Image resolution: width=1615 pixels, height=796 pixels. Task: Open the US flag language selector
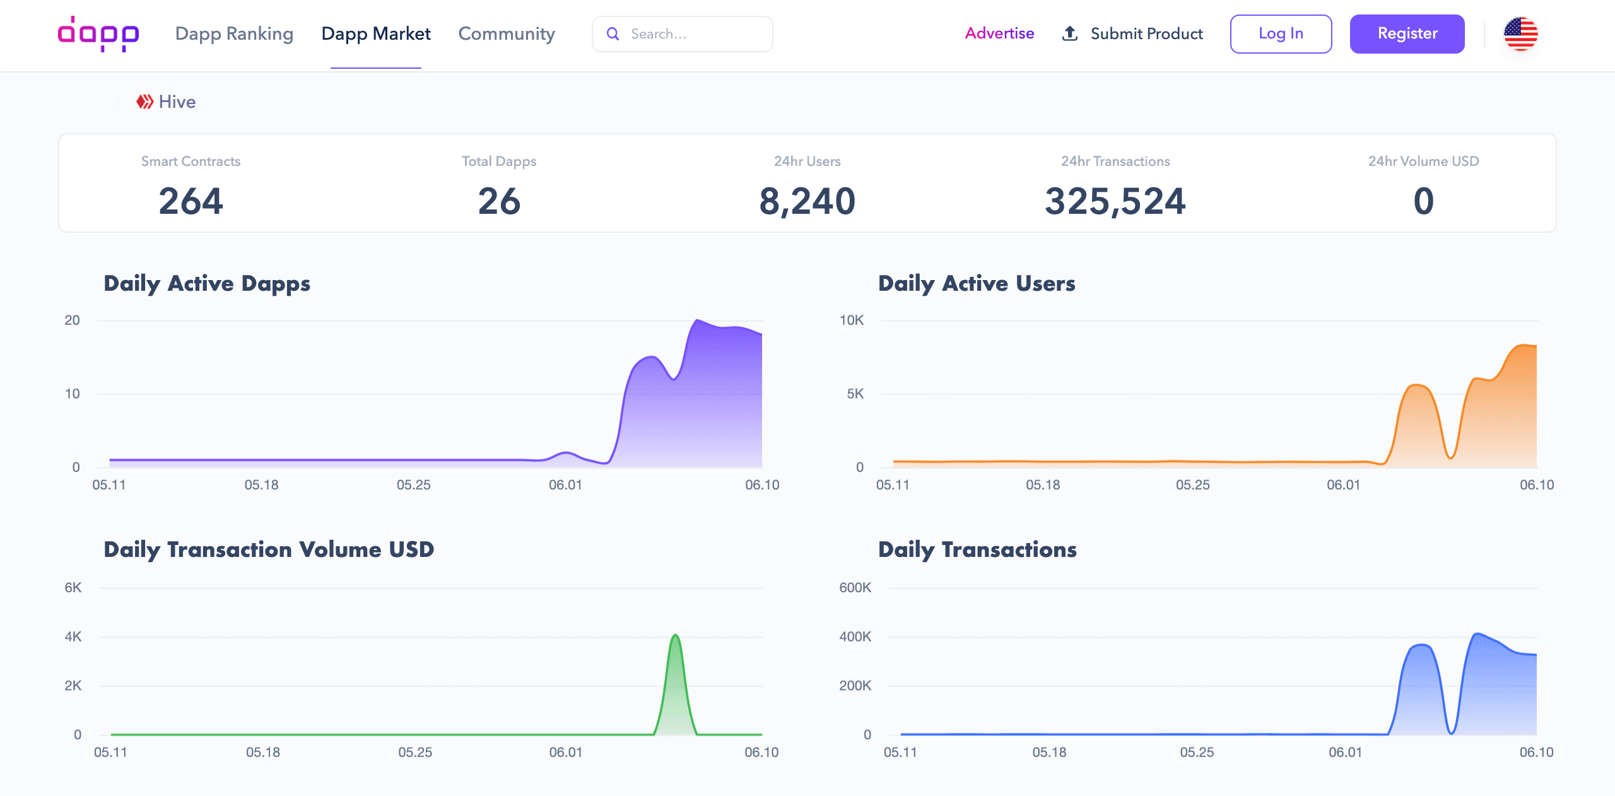pyautogui.click(x=1520, y=34)
